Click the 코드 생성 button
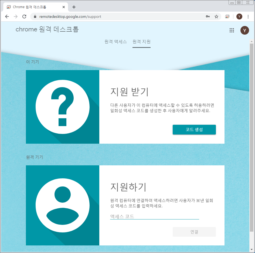The width and height of the screenshot is (255, 253). [x=194, y=130]
